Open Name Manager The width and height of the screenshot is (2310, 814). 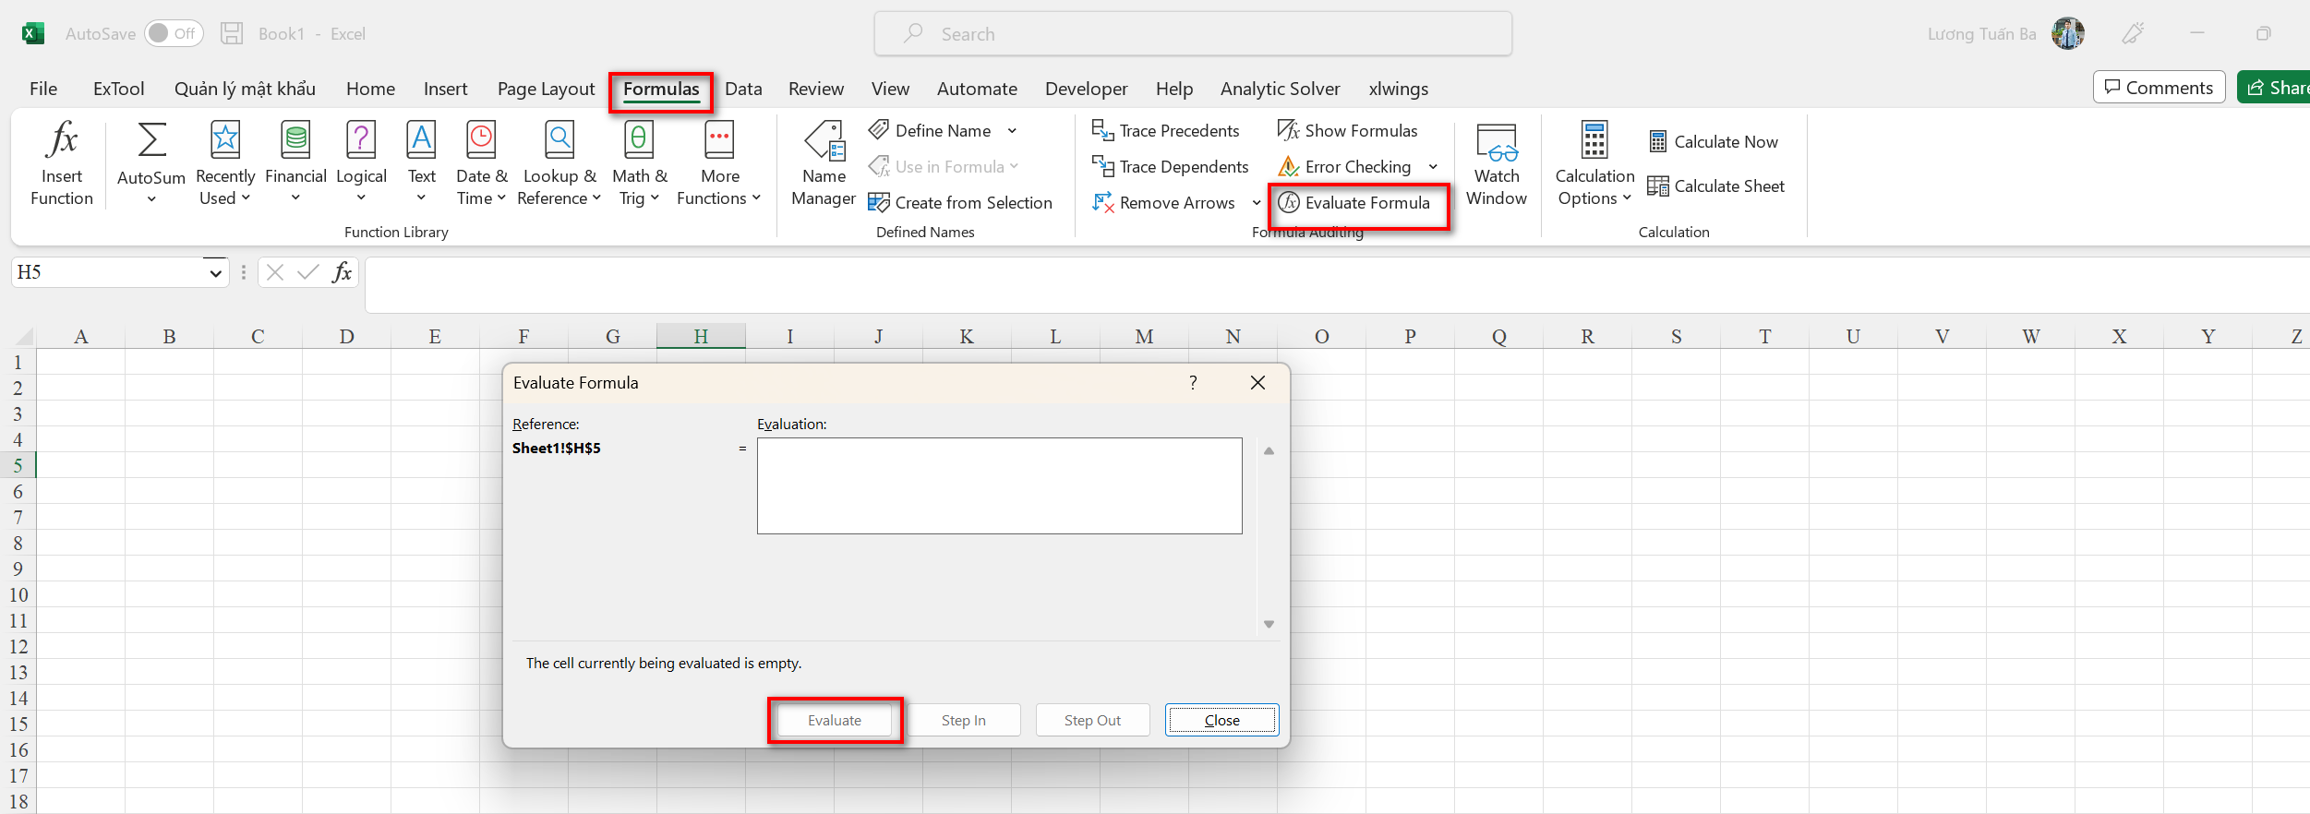[824, 163]
